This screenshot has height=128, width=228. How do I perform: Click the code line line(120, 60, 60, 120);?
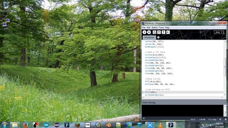pos(158,68)
